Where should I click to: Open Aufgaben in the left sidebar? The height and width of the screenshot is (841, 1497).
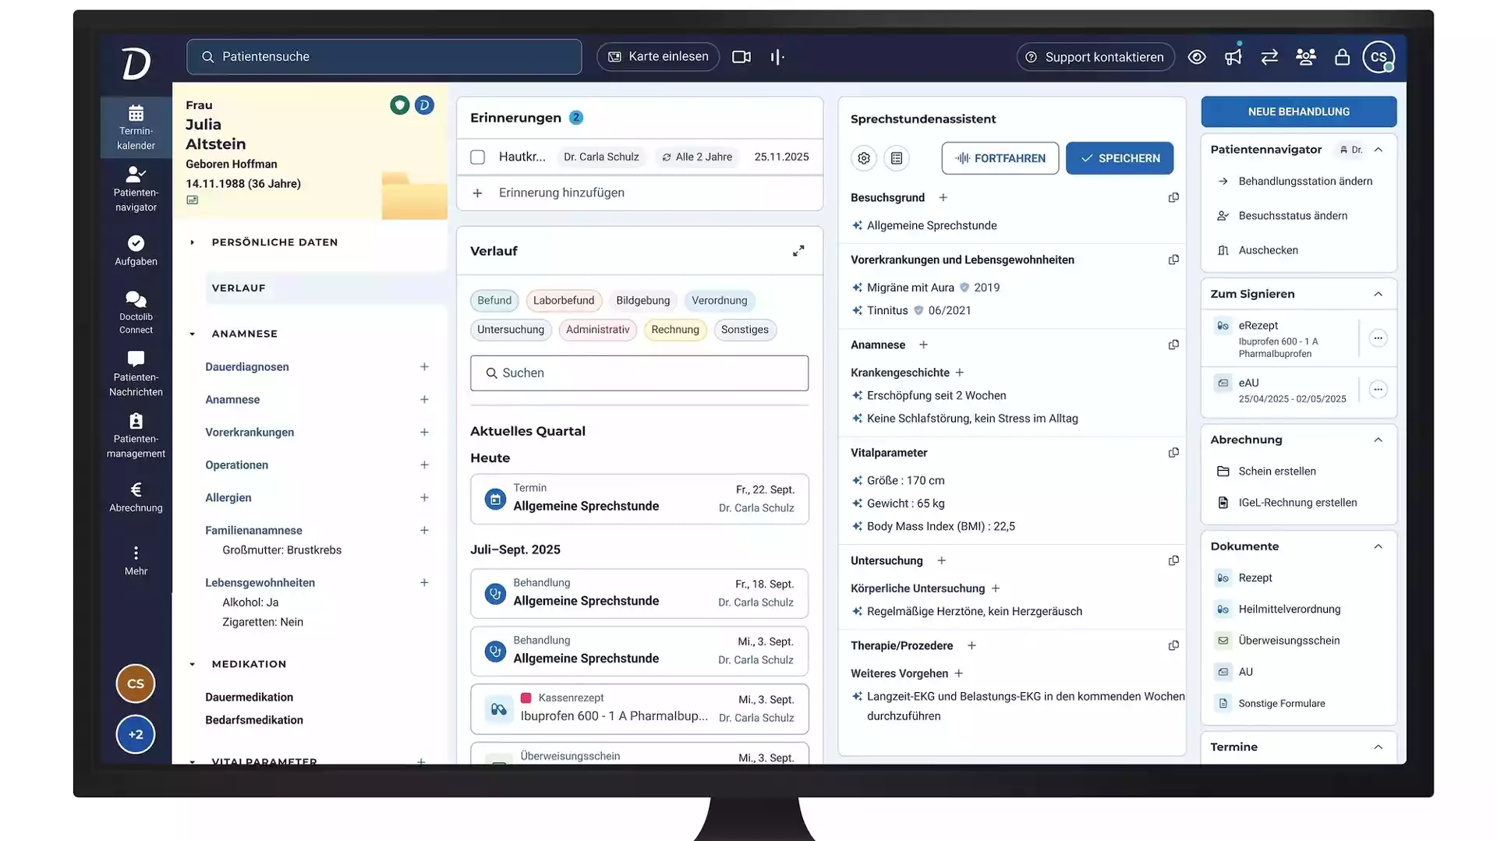(x=136, y=251)
